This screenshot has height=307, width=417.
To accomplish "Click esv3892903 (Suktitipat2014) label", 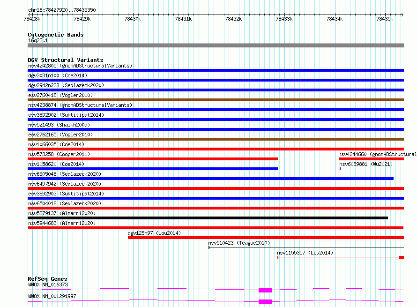I will (66, 194).
